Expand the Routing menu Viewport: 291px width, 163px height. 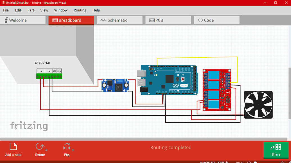(x=80, y=10)
